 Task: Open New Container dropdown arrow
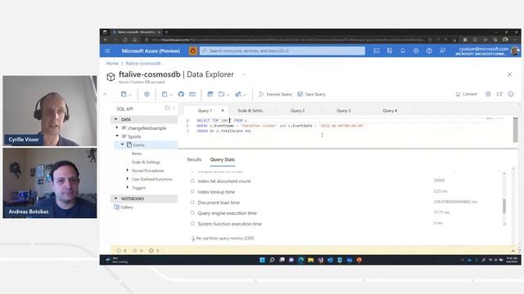[x=130, y=95]
